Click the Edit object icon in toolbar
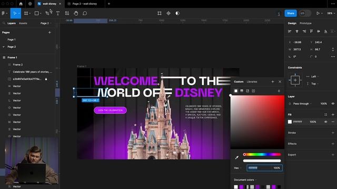This screenshot has height=189, width=337. coord(160,13)
